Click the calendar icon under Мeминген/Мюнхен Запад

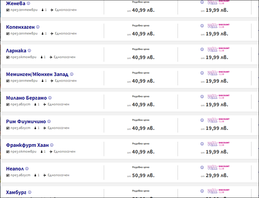(8, 81)
